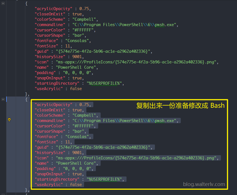Click the false value of unselected useAcrylic
The image size is (237, 195).
click(76, 89)
